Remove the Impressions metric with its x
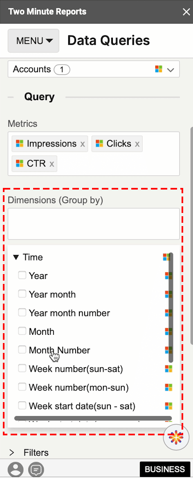Viewport: 193px width, 478px height. (x=82, y=144)
